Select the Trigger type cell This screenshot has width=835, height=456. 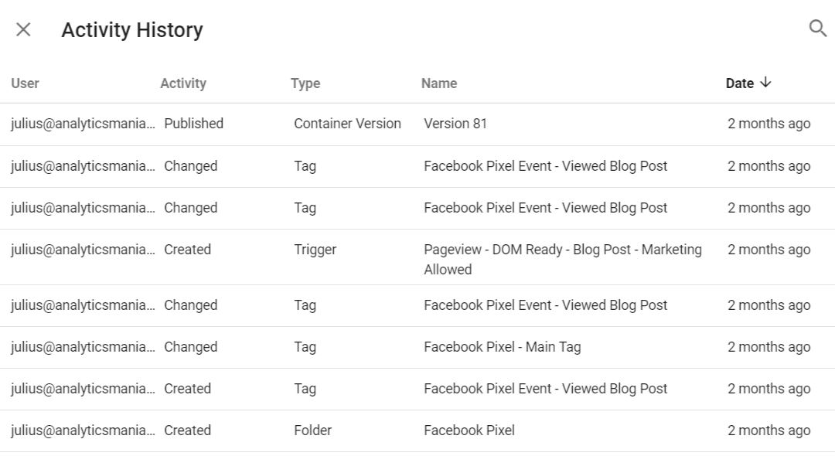(315, 250)
